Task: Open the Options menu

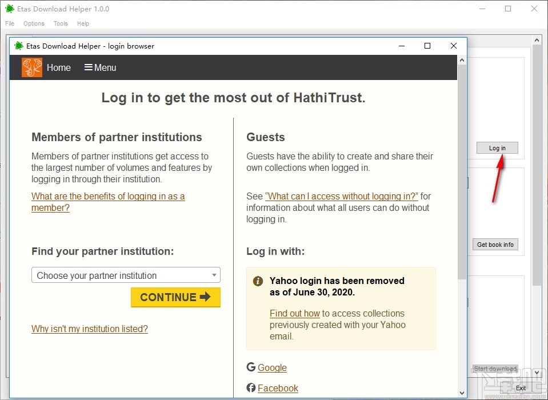Action: point(34,23)
